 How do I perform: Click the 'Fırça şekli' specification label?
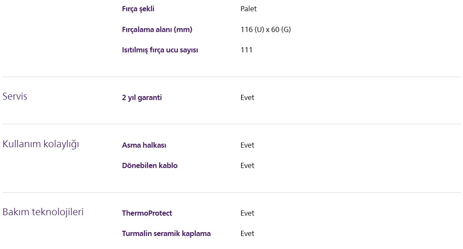pyautogui.click(x=138, y=9)
